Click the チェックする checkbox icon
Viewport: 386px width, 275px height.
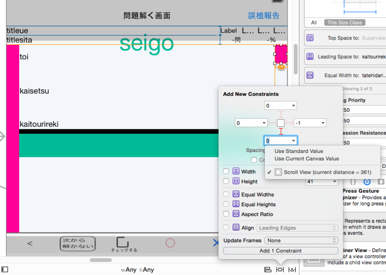tap(123, 242)
